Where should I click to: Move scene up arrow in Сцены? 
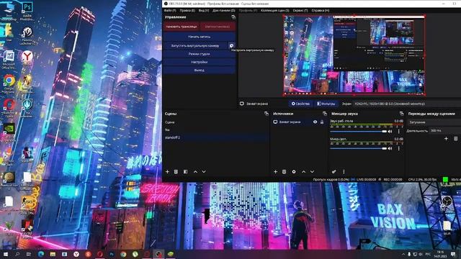pos(195,171)
